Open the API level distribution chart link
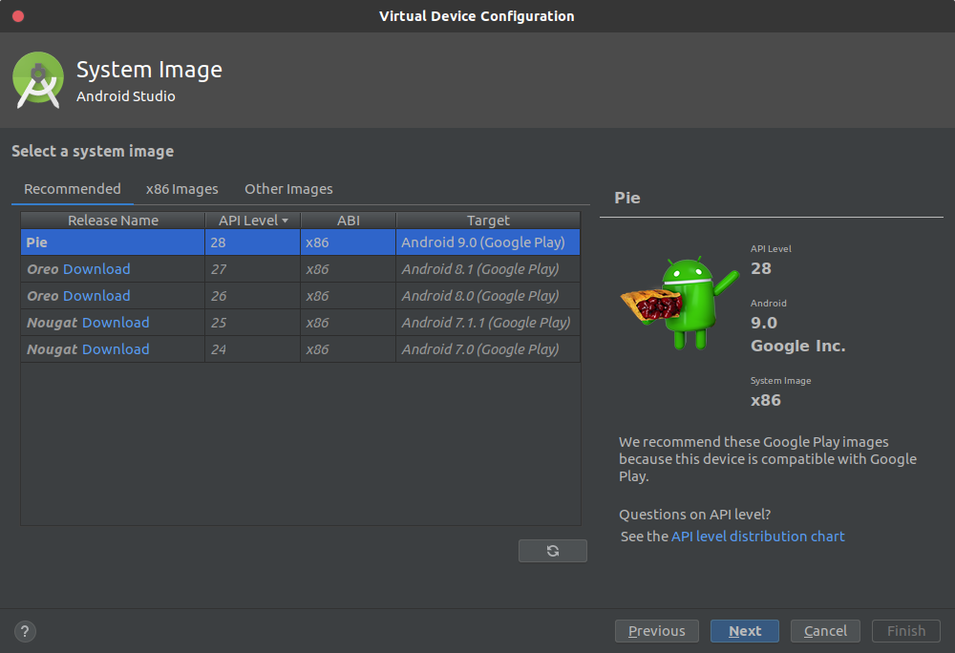Image resolution: width=955 pixels, height=653 pixels. tap(757, 537)
